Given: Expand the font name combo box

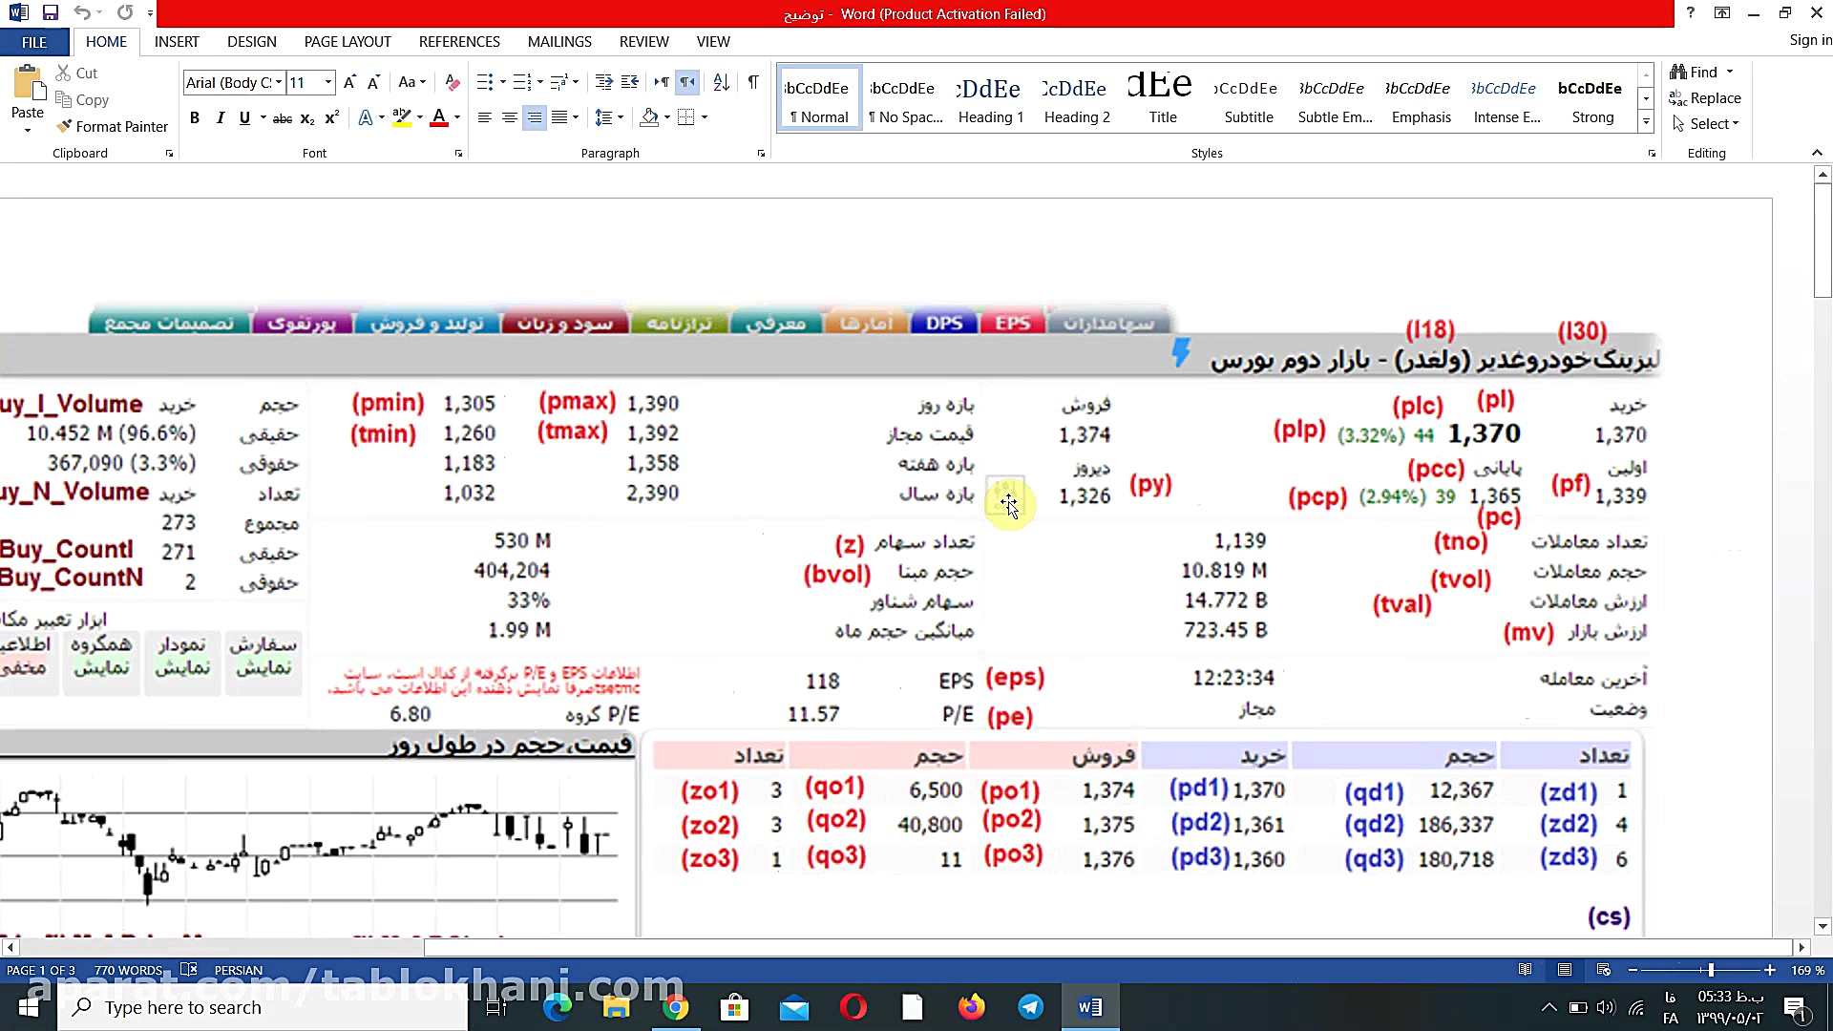Looking at the screenshot, I should (x=279, y=82).
